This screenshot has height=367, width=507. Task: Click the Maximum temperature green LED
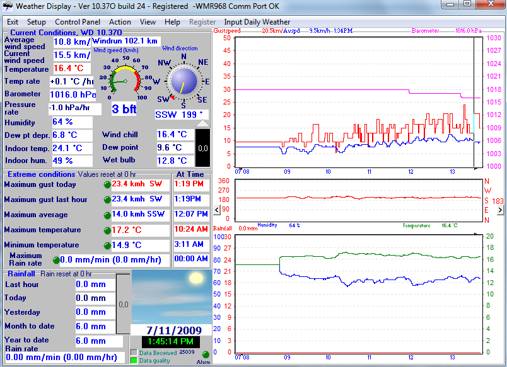click(107, 230)
